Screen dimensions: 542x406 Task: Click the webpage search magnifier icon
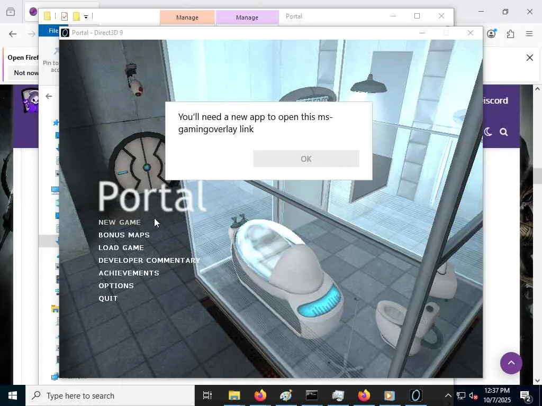(x=504, y=132)
